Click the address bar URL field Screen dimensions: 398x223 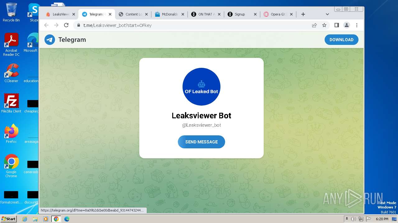pos(193,25)
